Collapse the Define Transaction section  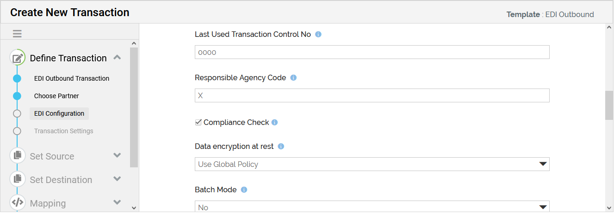117,58
